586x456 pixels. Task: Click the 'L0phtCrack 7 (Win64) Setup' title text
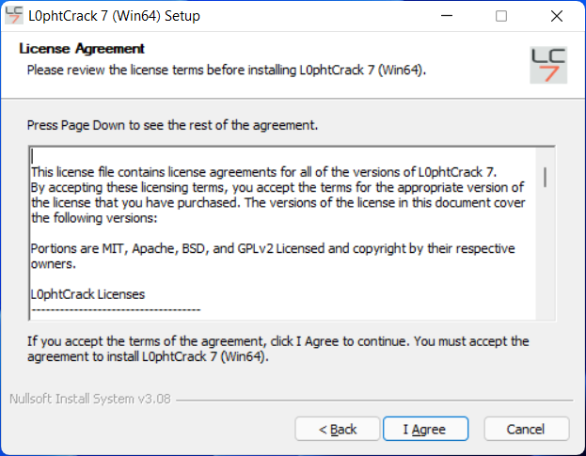click(x=115, y=16)
